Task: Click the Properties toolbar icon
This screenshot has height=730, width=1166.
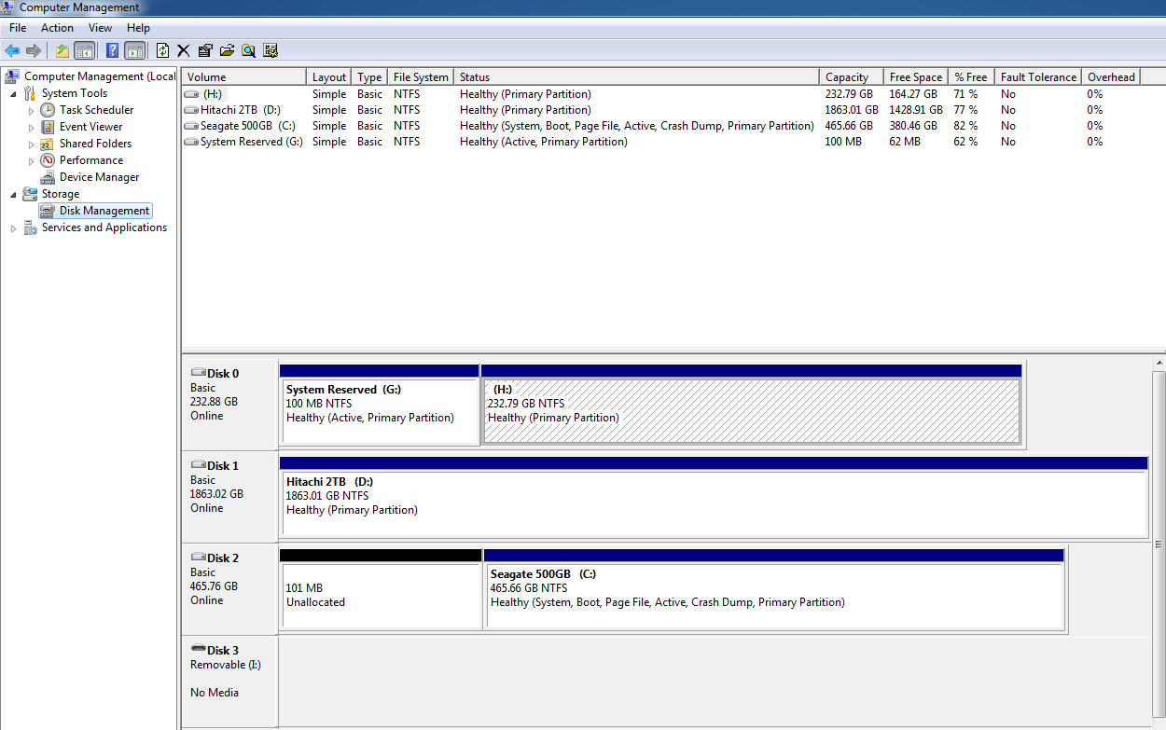Action: pyautogui.click(x=205, y=50)
